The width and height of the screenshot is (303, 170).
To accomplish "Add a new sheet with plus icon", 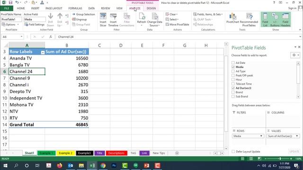I will tap(177, 153).
